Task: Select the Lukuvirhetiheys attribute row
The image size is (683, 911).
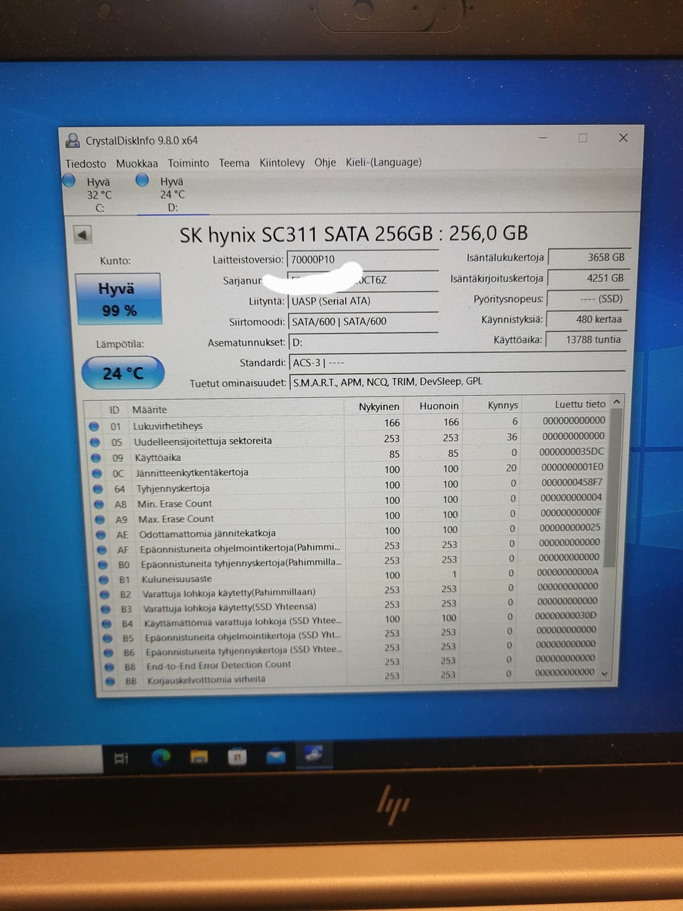Action: click(348, 423)
